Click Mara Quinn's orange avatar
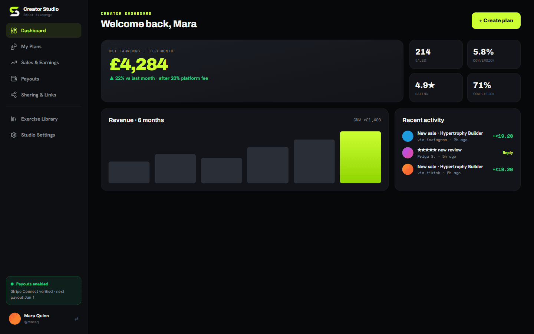Screen dimensions: 534x334 pyautogui.click(x=15, y=318)
